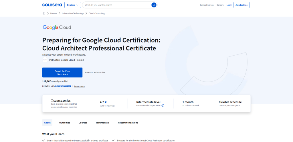Click the checkmark beside 'Prepare for the Professional'
This screenshot has height=142, width=293.
click(x=113, y=141)
